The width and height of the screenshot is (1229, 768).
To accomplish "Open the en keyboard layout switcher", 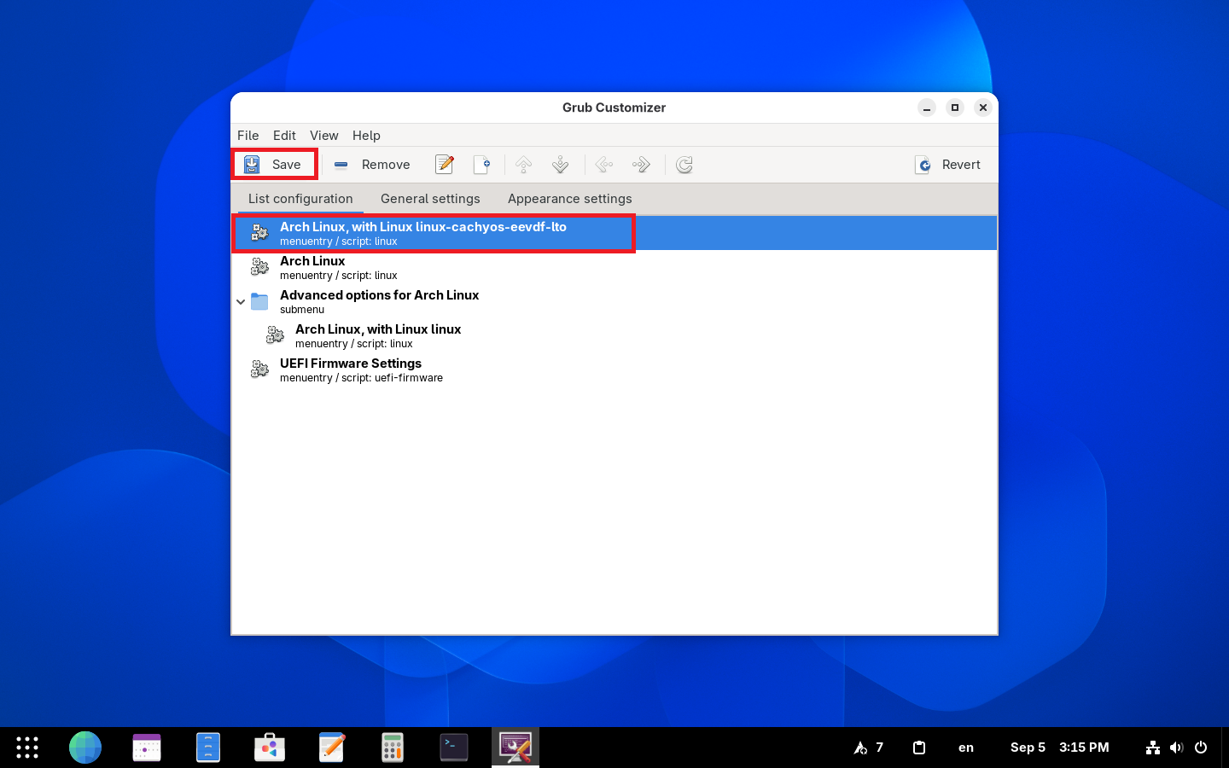I will [966, 748].
